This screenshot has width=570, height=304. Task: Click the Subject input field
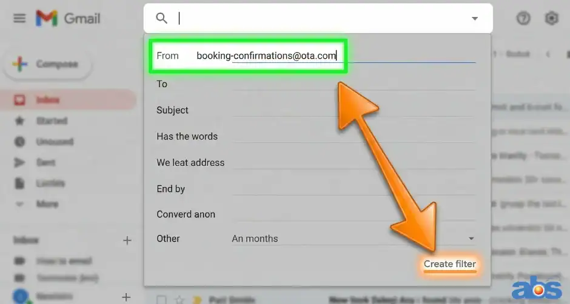tap(353, 110)
